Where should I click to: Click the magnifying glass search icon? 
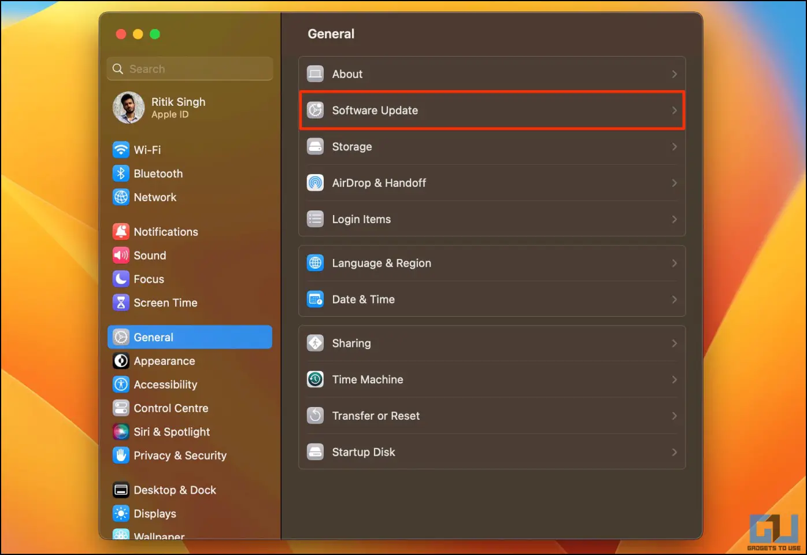118,69
